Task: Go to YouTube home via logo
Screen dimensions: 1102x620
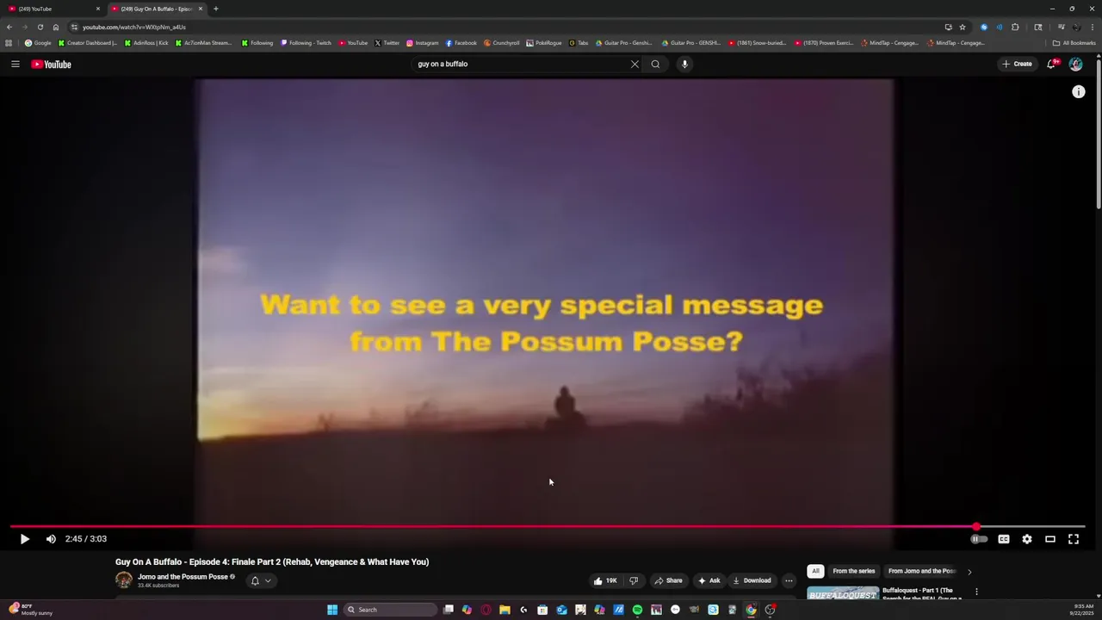Action: (x=52, y=64)
